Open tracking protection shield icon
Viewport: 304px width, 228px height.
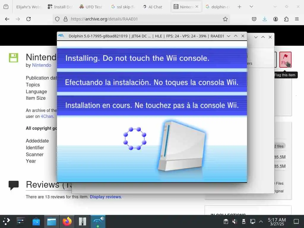[x=57, y=19]
